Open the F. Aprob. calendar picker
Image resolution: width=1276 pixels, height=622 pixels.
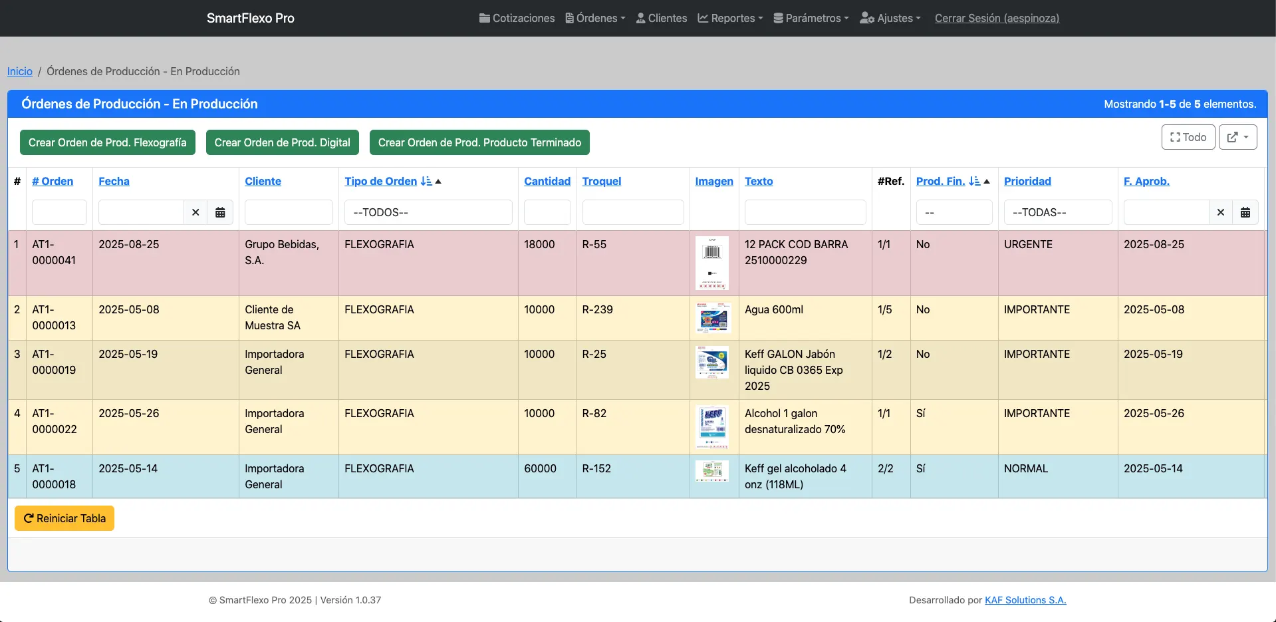(1245, 212)
